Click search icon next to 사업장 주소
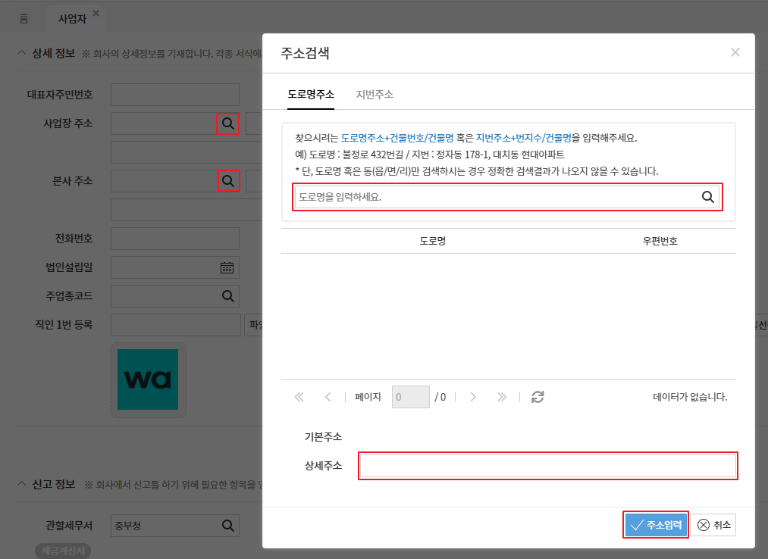 (227, 123)
